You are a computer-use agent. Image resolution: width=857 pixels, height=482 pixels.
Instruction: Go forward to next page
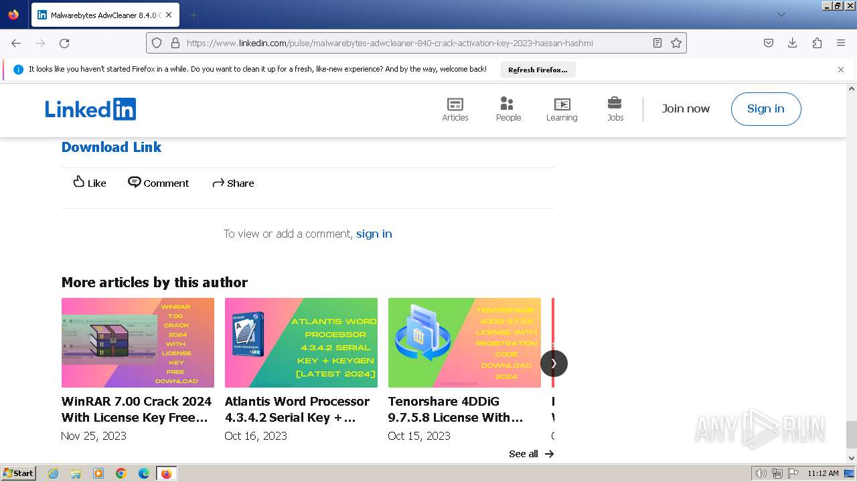point(40,43)
